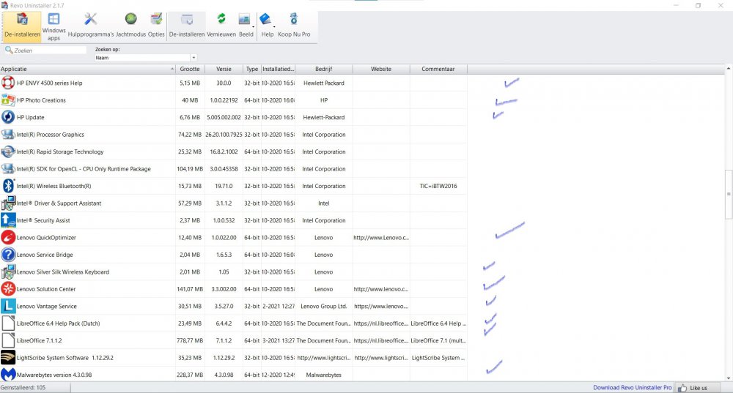Select the HP Update icon
Image resolution: width=733 pixels, height=393 pixels.
[x=8, y=117]
